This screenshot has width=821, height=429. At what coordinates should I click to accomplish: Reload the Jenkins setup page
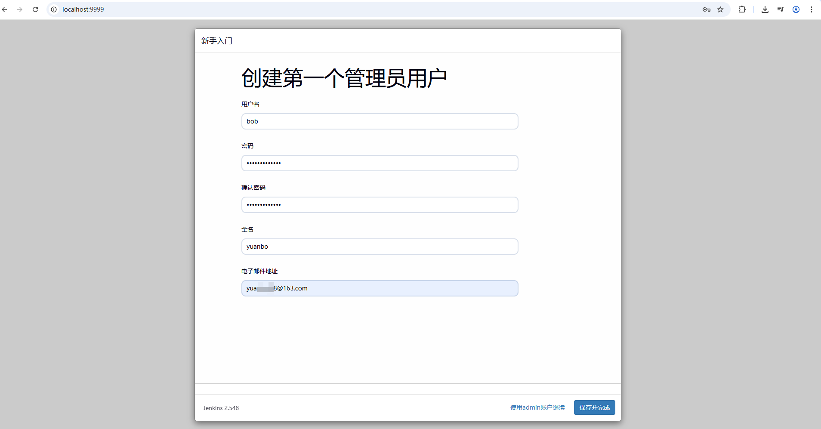click(x=35, y=9)
